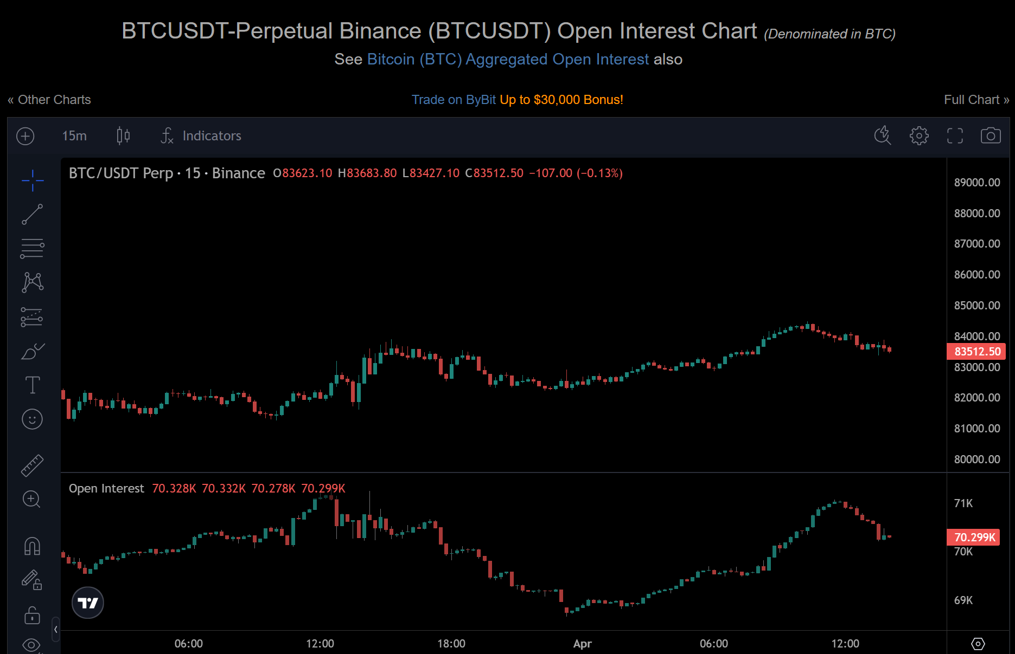
Task: Click the 80000.00 price axis label
Action: [x=977, y=459]
